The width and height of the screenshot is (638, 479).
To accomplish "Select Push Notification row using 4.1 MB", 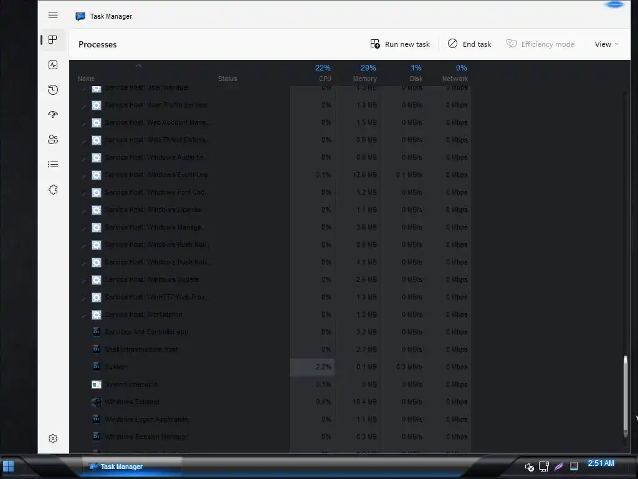I will [x=158, y=263].
